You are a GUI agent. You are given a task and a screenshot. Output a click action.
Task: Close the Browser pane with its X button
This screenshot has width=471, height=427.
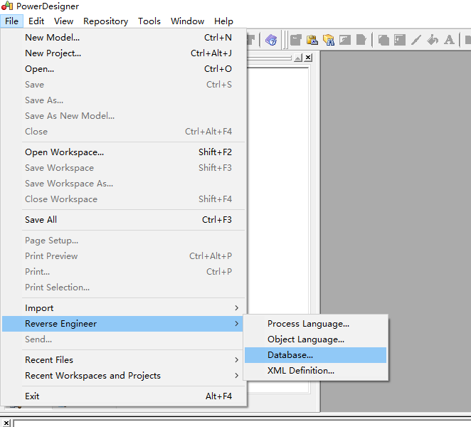point(308,58)
